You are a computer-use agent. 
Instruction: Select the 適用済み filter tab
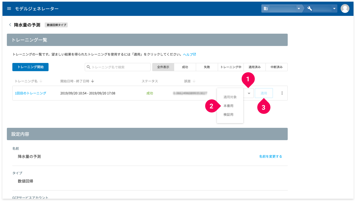coord(255,67)
